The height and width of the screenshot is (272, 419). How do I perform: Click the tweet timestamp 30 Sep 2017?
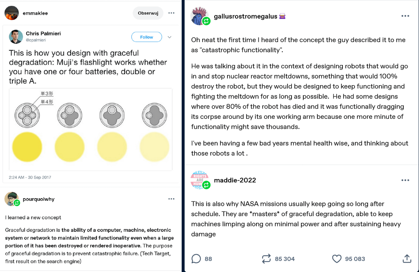[x=30, y=177]
